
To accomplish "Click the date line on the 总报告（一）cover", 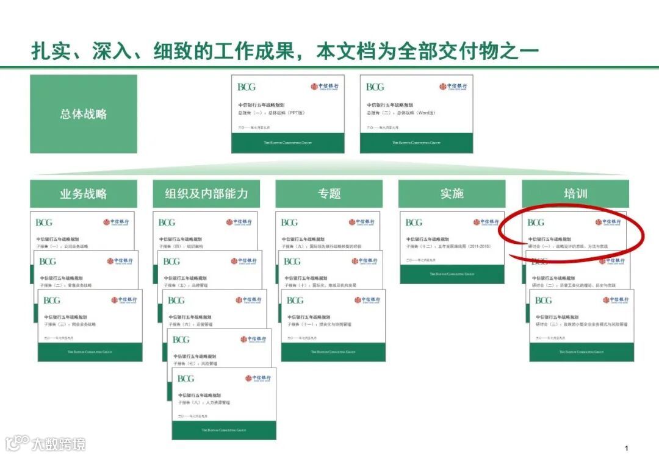I will point(254,127).
